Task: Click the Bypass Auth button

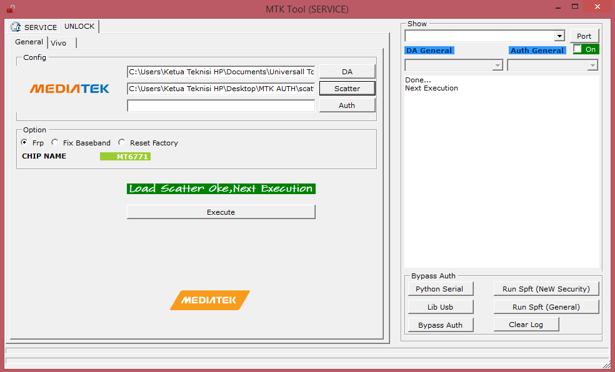Action: coord(441,325)
